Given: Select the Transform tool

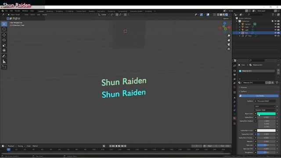Looking at the screenshot, I should coord(4,50).
